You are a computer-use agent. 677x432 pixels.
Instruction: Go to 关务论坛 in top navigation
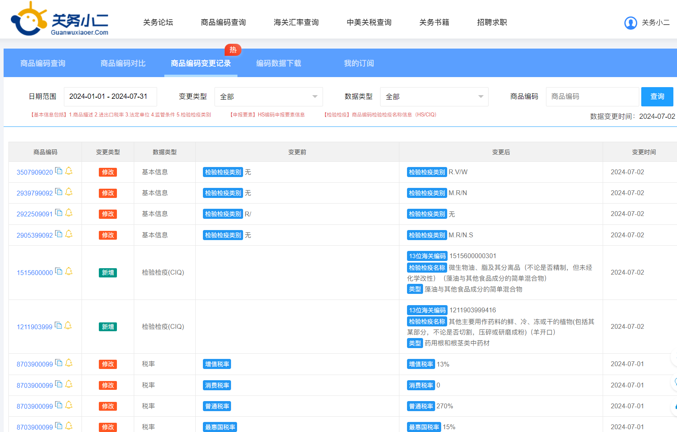pos(158,22)
